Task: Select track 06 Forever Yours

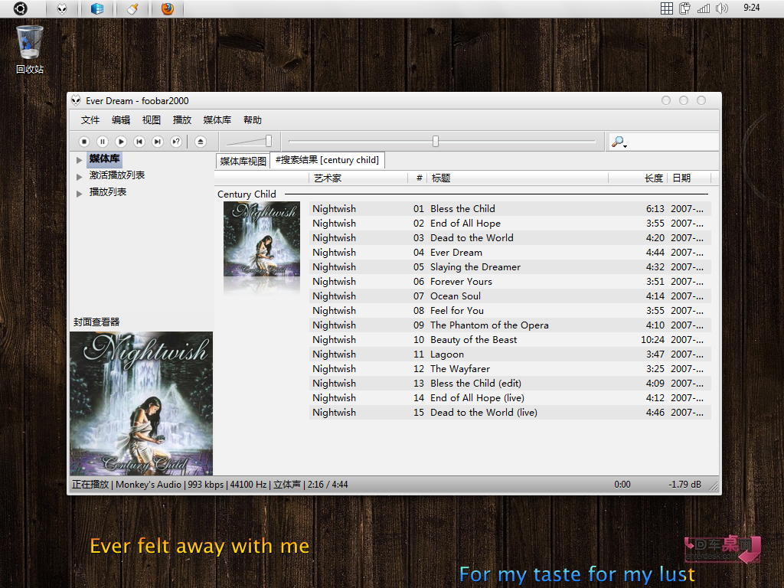Action: click(510, 281)
